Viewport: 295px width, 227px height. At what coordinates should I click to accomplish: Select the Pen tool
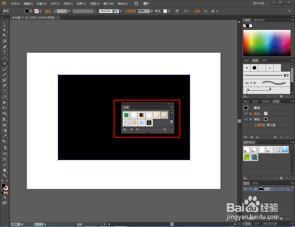pyautogui.click(x=5, y=47)
